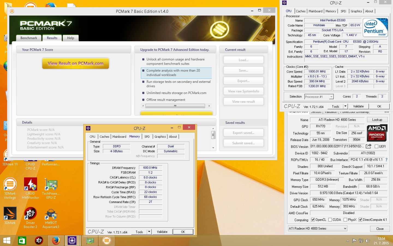Toggle the DirectCompute 4.1 checkbox
This screenshot has width=393, height=246.
(x=360, y=220)
